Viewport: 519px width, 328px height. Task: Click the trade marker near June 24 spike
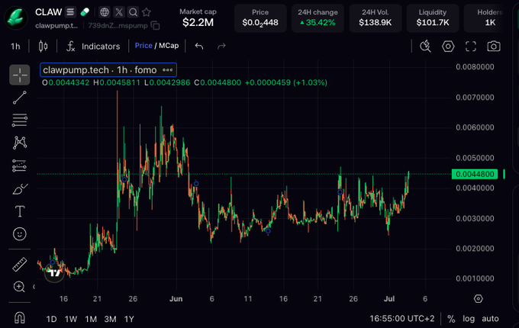click(340, 192)
